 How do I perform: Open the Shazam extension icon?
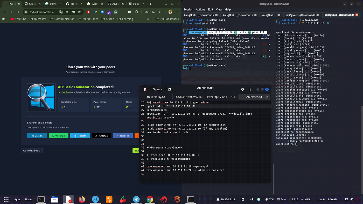pyautogui.click(x=102, y=12)
